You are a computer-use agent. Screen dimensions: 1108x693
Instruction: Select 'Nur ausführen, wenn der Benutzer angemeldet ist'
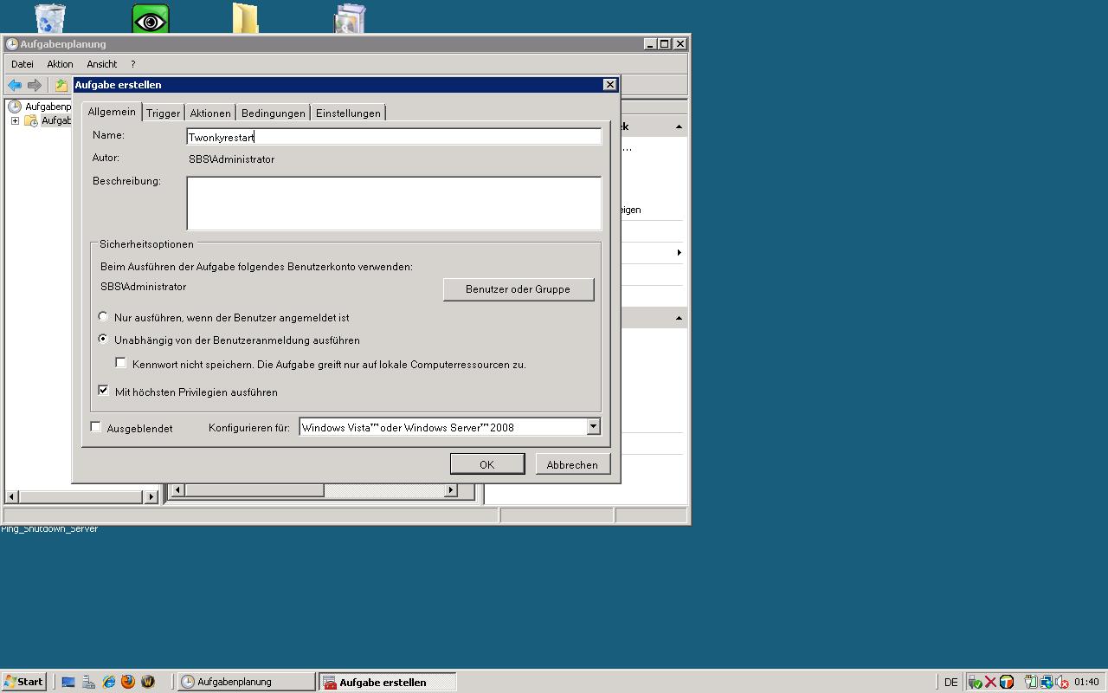point(104,317)
